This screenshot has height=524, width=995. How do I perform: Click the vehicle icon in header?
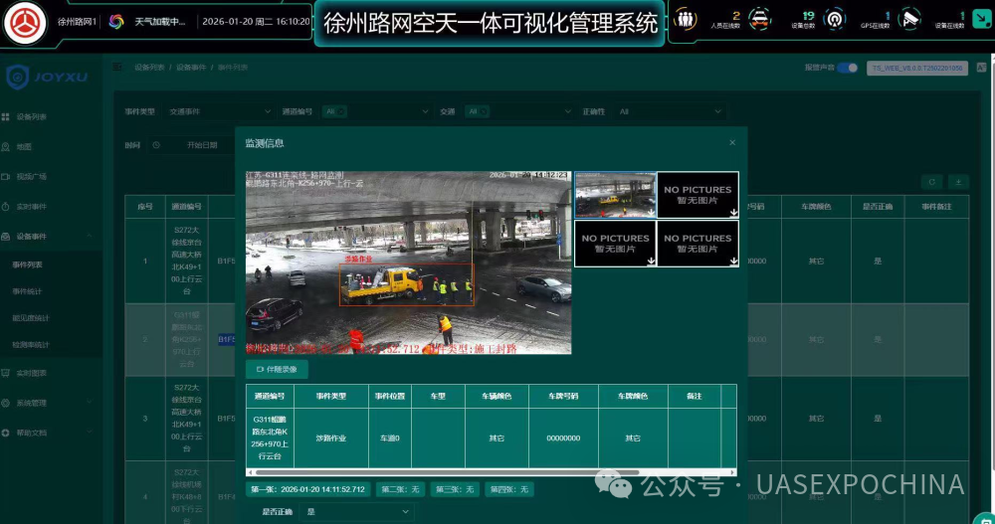click(x=759, y=20)
